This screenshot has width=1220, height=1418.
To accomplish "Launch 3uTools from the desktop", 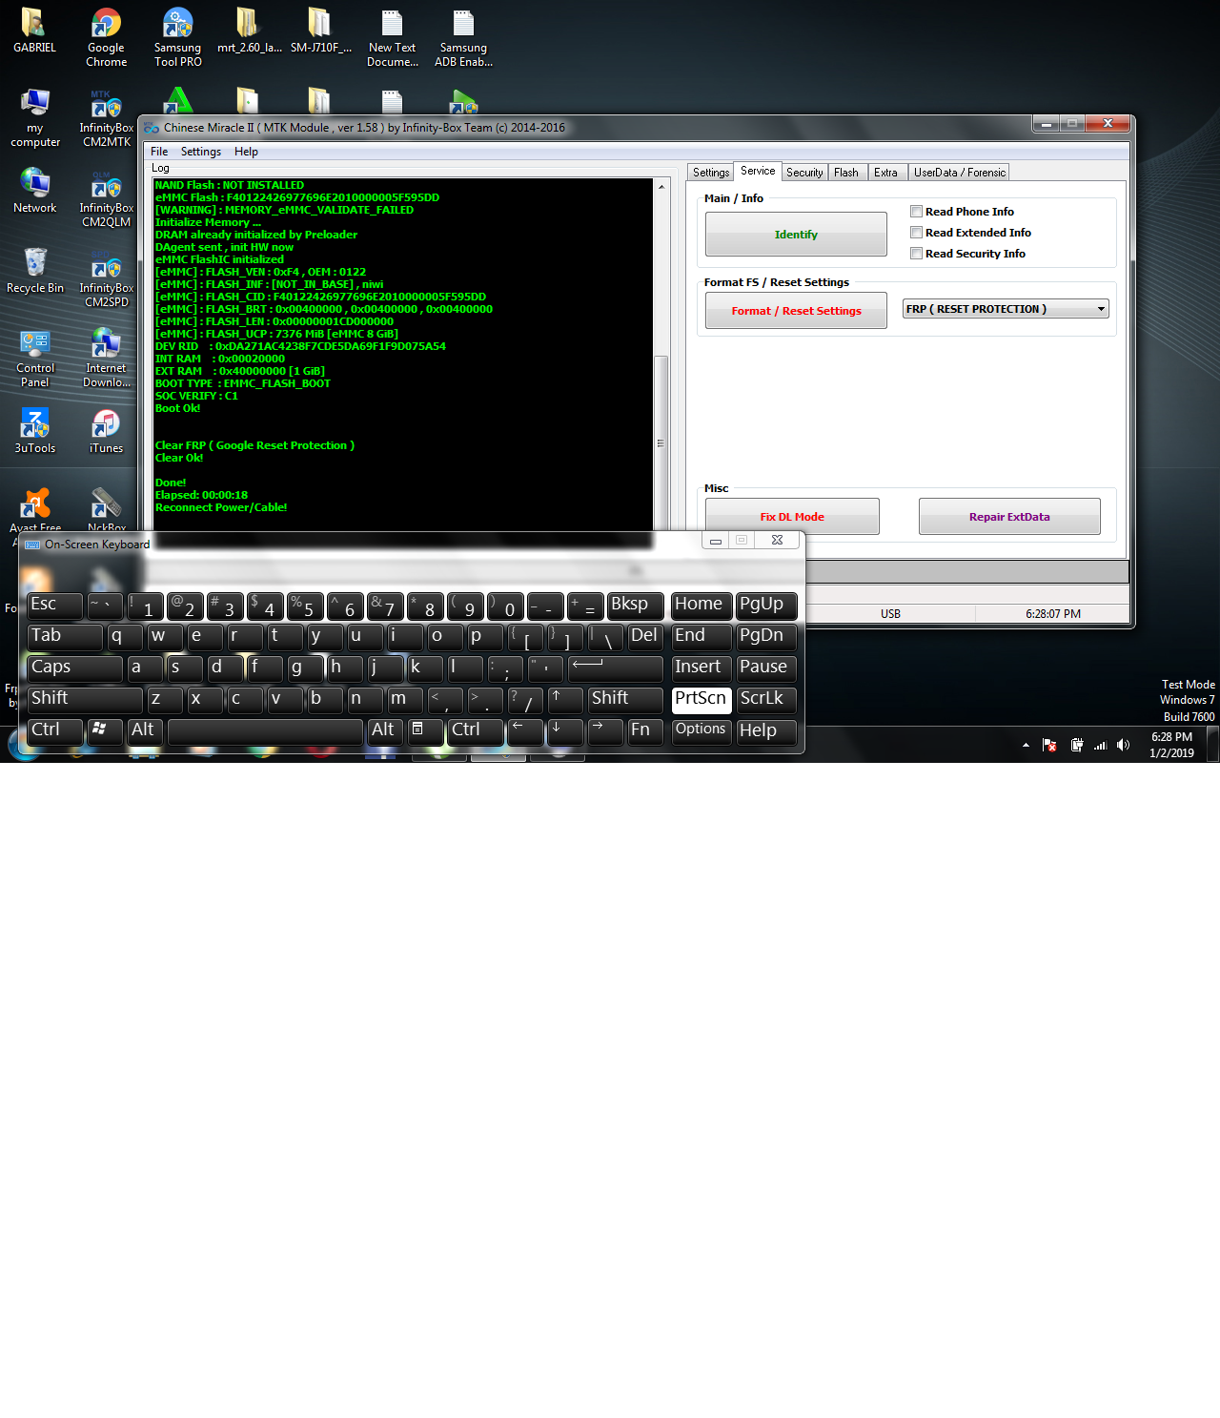I will (35, 431).
